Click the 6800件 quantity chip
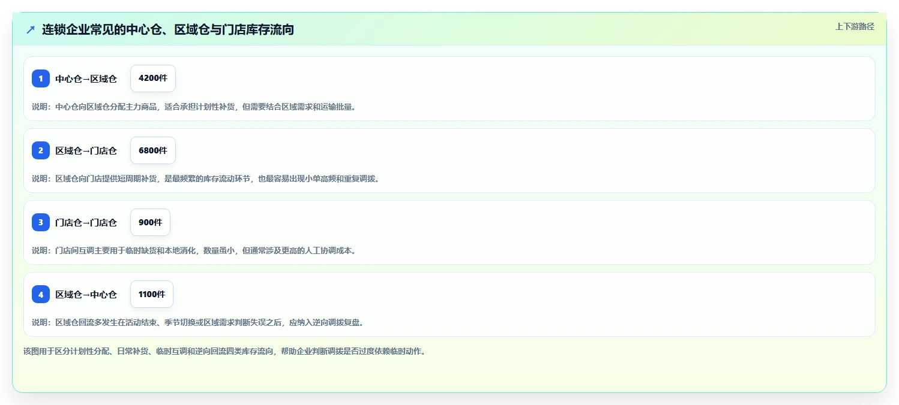The height and width of the screenshot is (405, 899). point(153,150)
